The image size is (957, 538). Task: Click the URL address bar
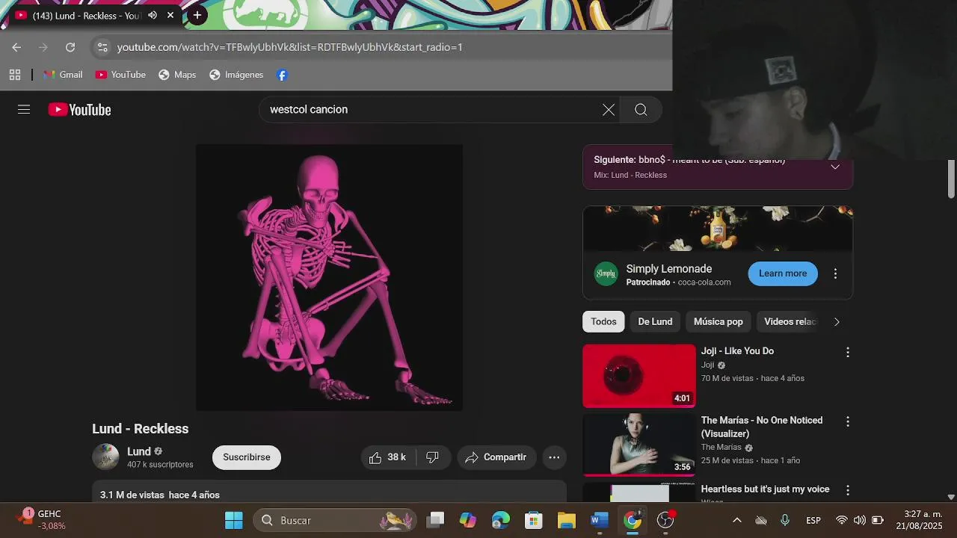pyautogui.click(x=290, y=47)
